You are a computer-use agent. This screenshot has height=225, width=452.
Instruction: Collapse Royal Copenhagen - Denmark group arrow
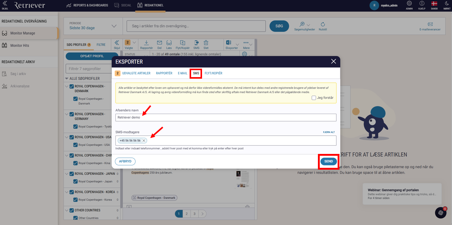pos(67,87)
